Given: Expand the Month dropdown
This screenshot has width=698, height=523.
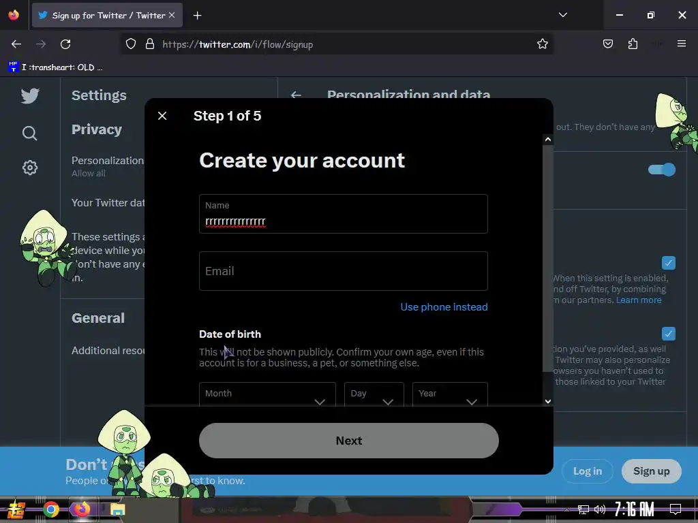Looking at the screenshot, I should click(267, 394).
